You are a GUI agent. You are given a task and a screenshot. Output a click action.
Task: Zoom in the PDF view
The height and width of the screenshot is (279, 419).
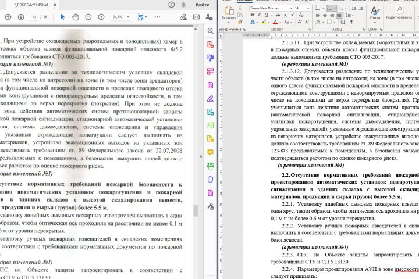[x=101, y=17]
